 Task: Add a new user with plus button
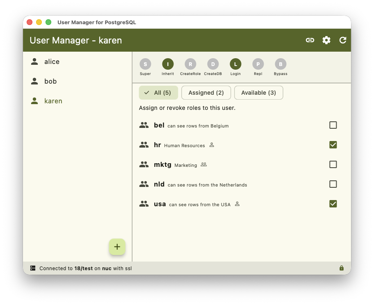[x=117, y=246]
